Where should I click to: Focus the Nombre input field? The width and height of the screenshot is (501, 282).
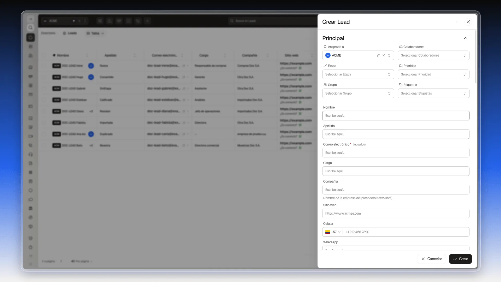[x=396, y=116]
